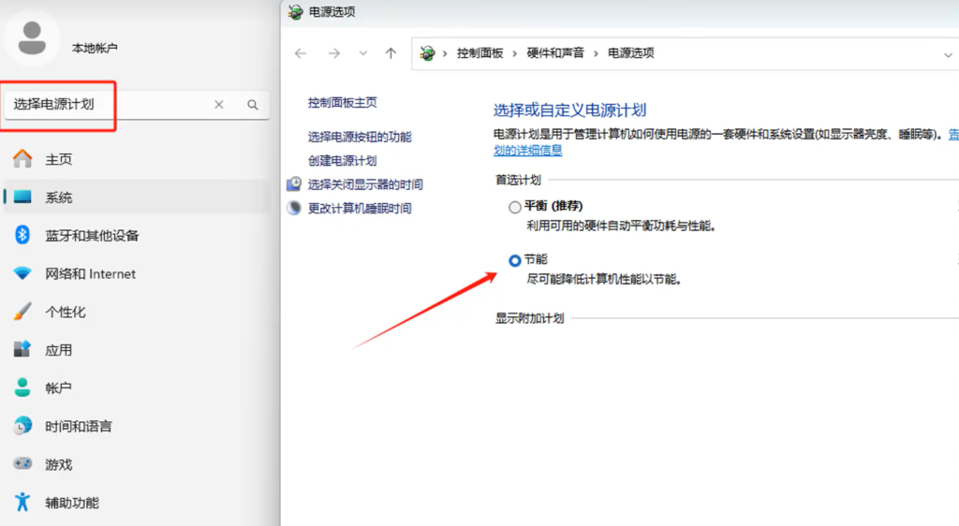
Task: Click the forward arrow in navigation bar
Action: click(333, 53)
